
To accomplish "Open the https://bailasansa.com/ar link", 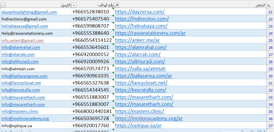I will pos(144,76).
